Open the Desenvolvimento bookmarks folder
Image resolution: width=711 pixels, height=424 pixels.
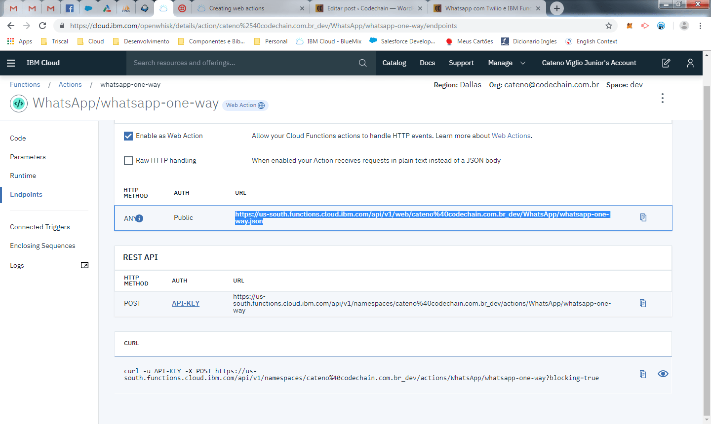click(141, 41)
